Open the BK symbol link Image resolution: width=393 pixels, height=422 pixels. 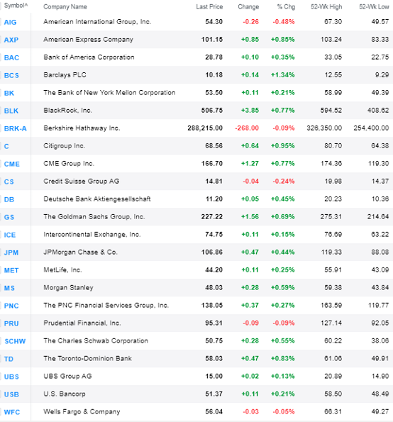click(9, 93)
